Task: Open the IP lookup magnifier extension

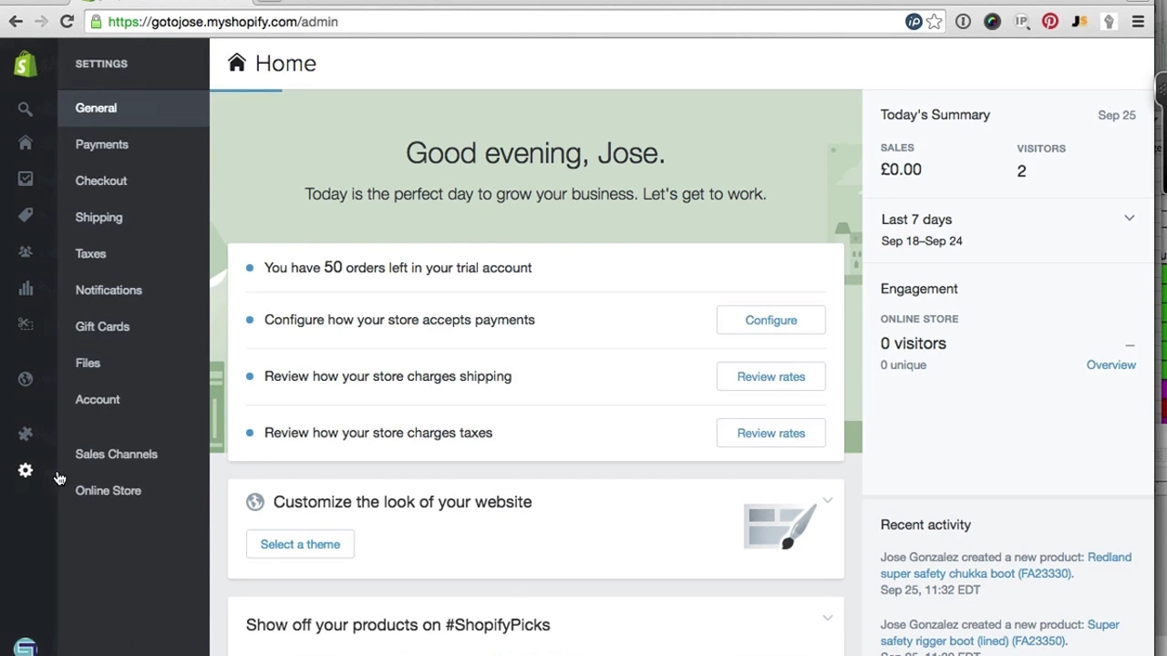Action: [x=1021, y=22]
